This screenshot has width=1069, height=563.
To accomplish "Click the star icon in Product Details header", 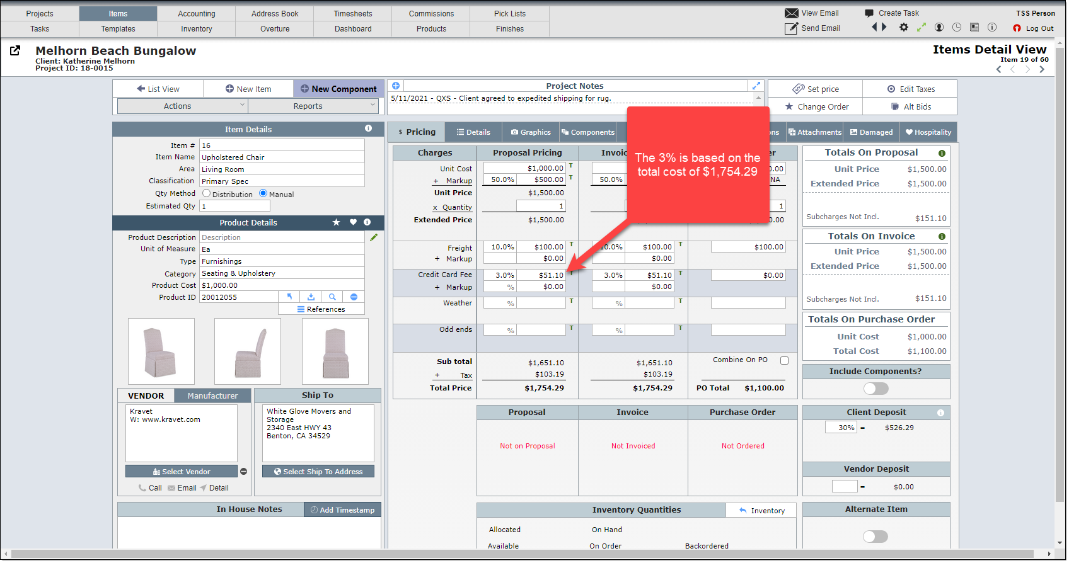I will tap(337, 222).
